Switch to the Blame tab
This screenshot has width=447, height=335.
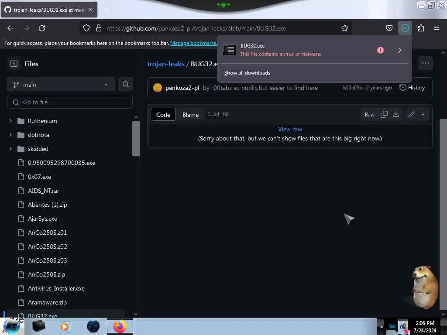[x=190, y=115]
